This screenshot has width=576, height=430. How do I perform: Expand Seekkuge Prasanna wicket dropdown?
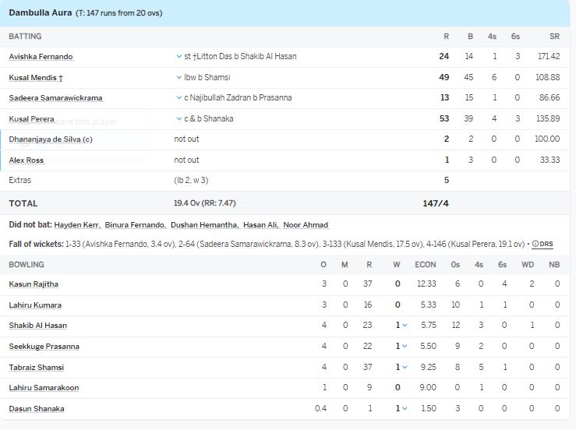pos(405,346)
